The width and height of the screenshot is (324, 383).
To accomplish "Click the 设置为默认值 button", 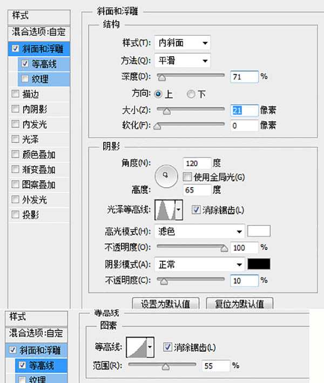I will pyautogui.click(x=166, y=303).
